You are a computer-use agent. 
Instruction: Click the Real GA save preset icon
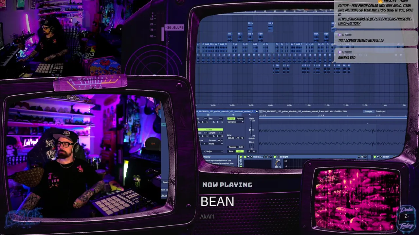(x=267, y=157)
